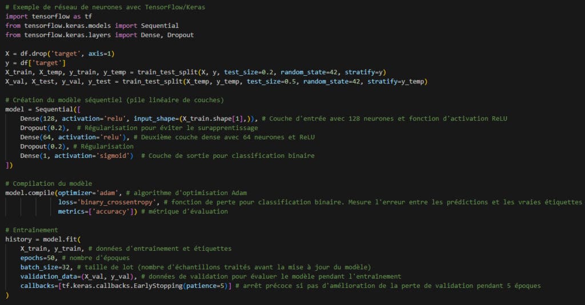Click 'X_train, y_train,' inside model.fit
This screenshot has height=305, width=585.
(x=52, y=249)
